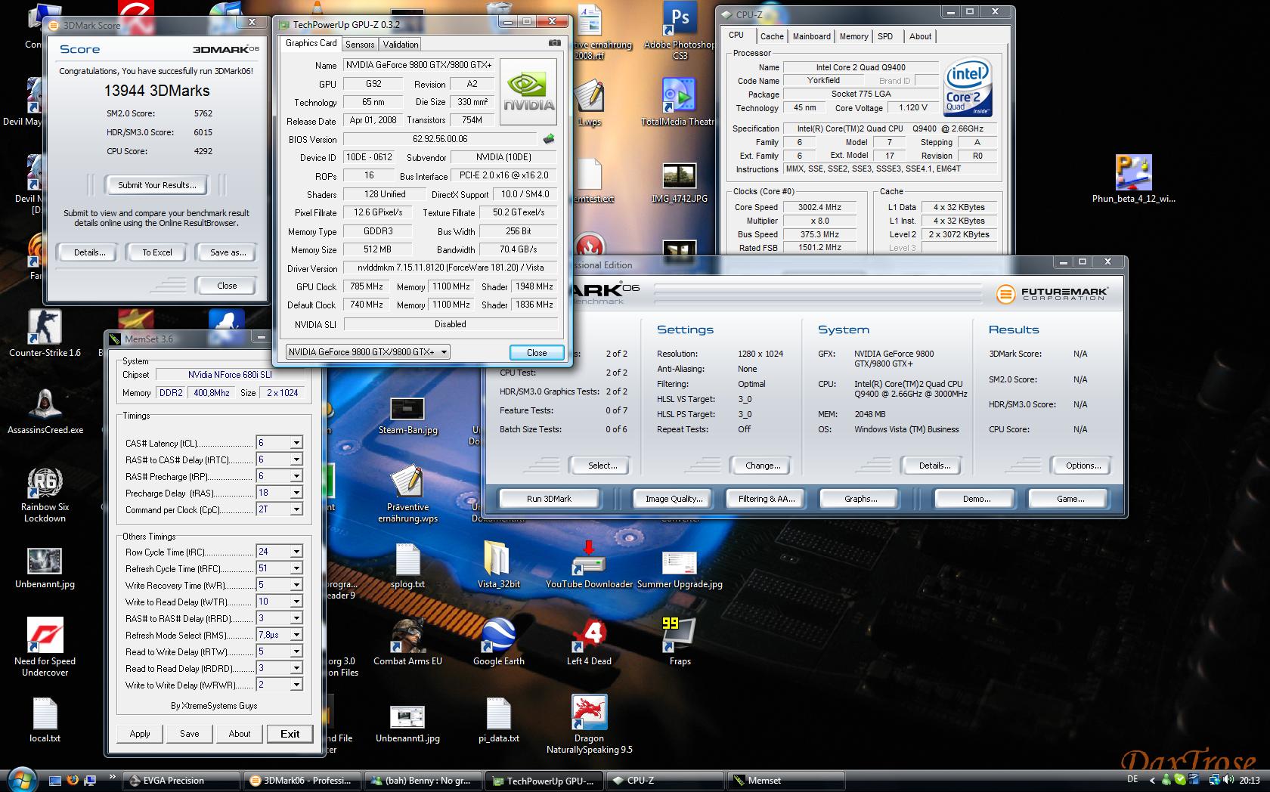This screenshot has height=792, width=1270.
Task: Open Vista_32bit folder icon
Action: 498,565
